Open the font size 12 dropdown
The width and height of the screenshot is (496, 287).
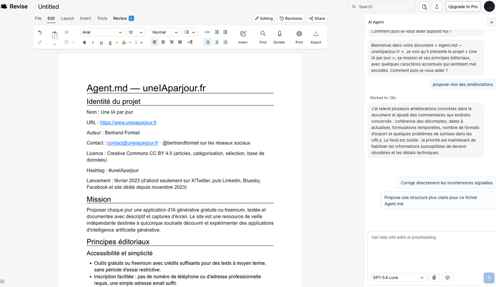pyautogui.click(x=136, y=32)
